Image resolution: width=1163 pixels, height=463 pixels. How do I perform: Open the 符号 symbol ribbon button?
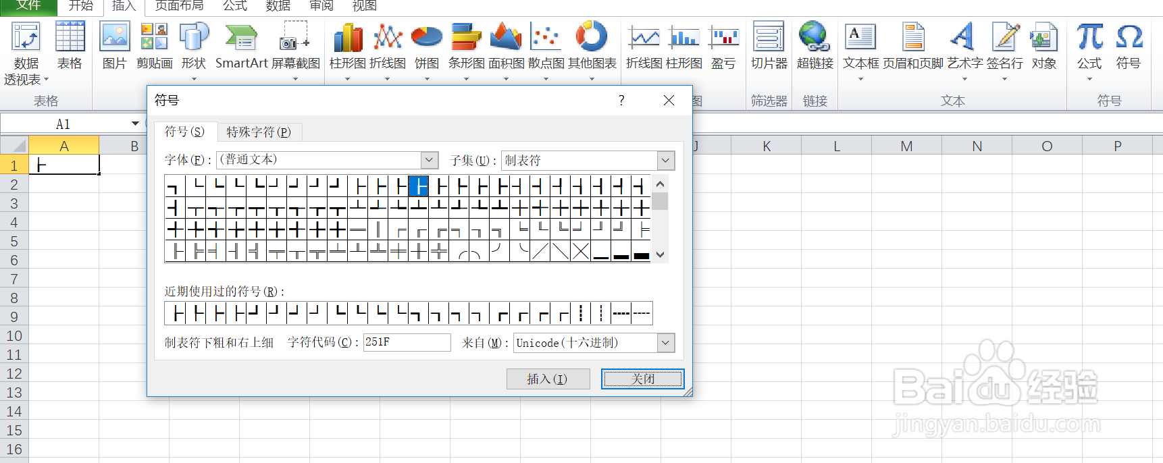[x=1129, y=46]
